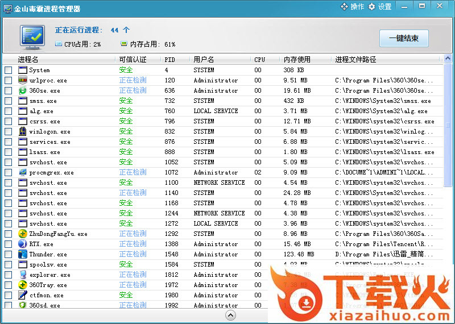Sort by 可信认证 column header

(x=138, y=60)
